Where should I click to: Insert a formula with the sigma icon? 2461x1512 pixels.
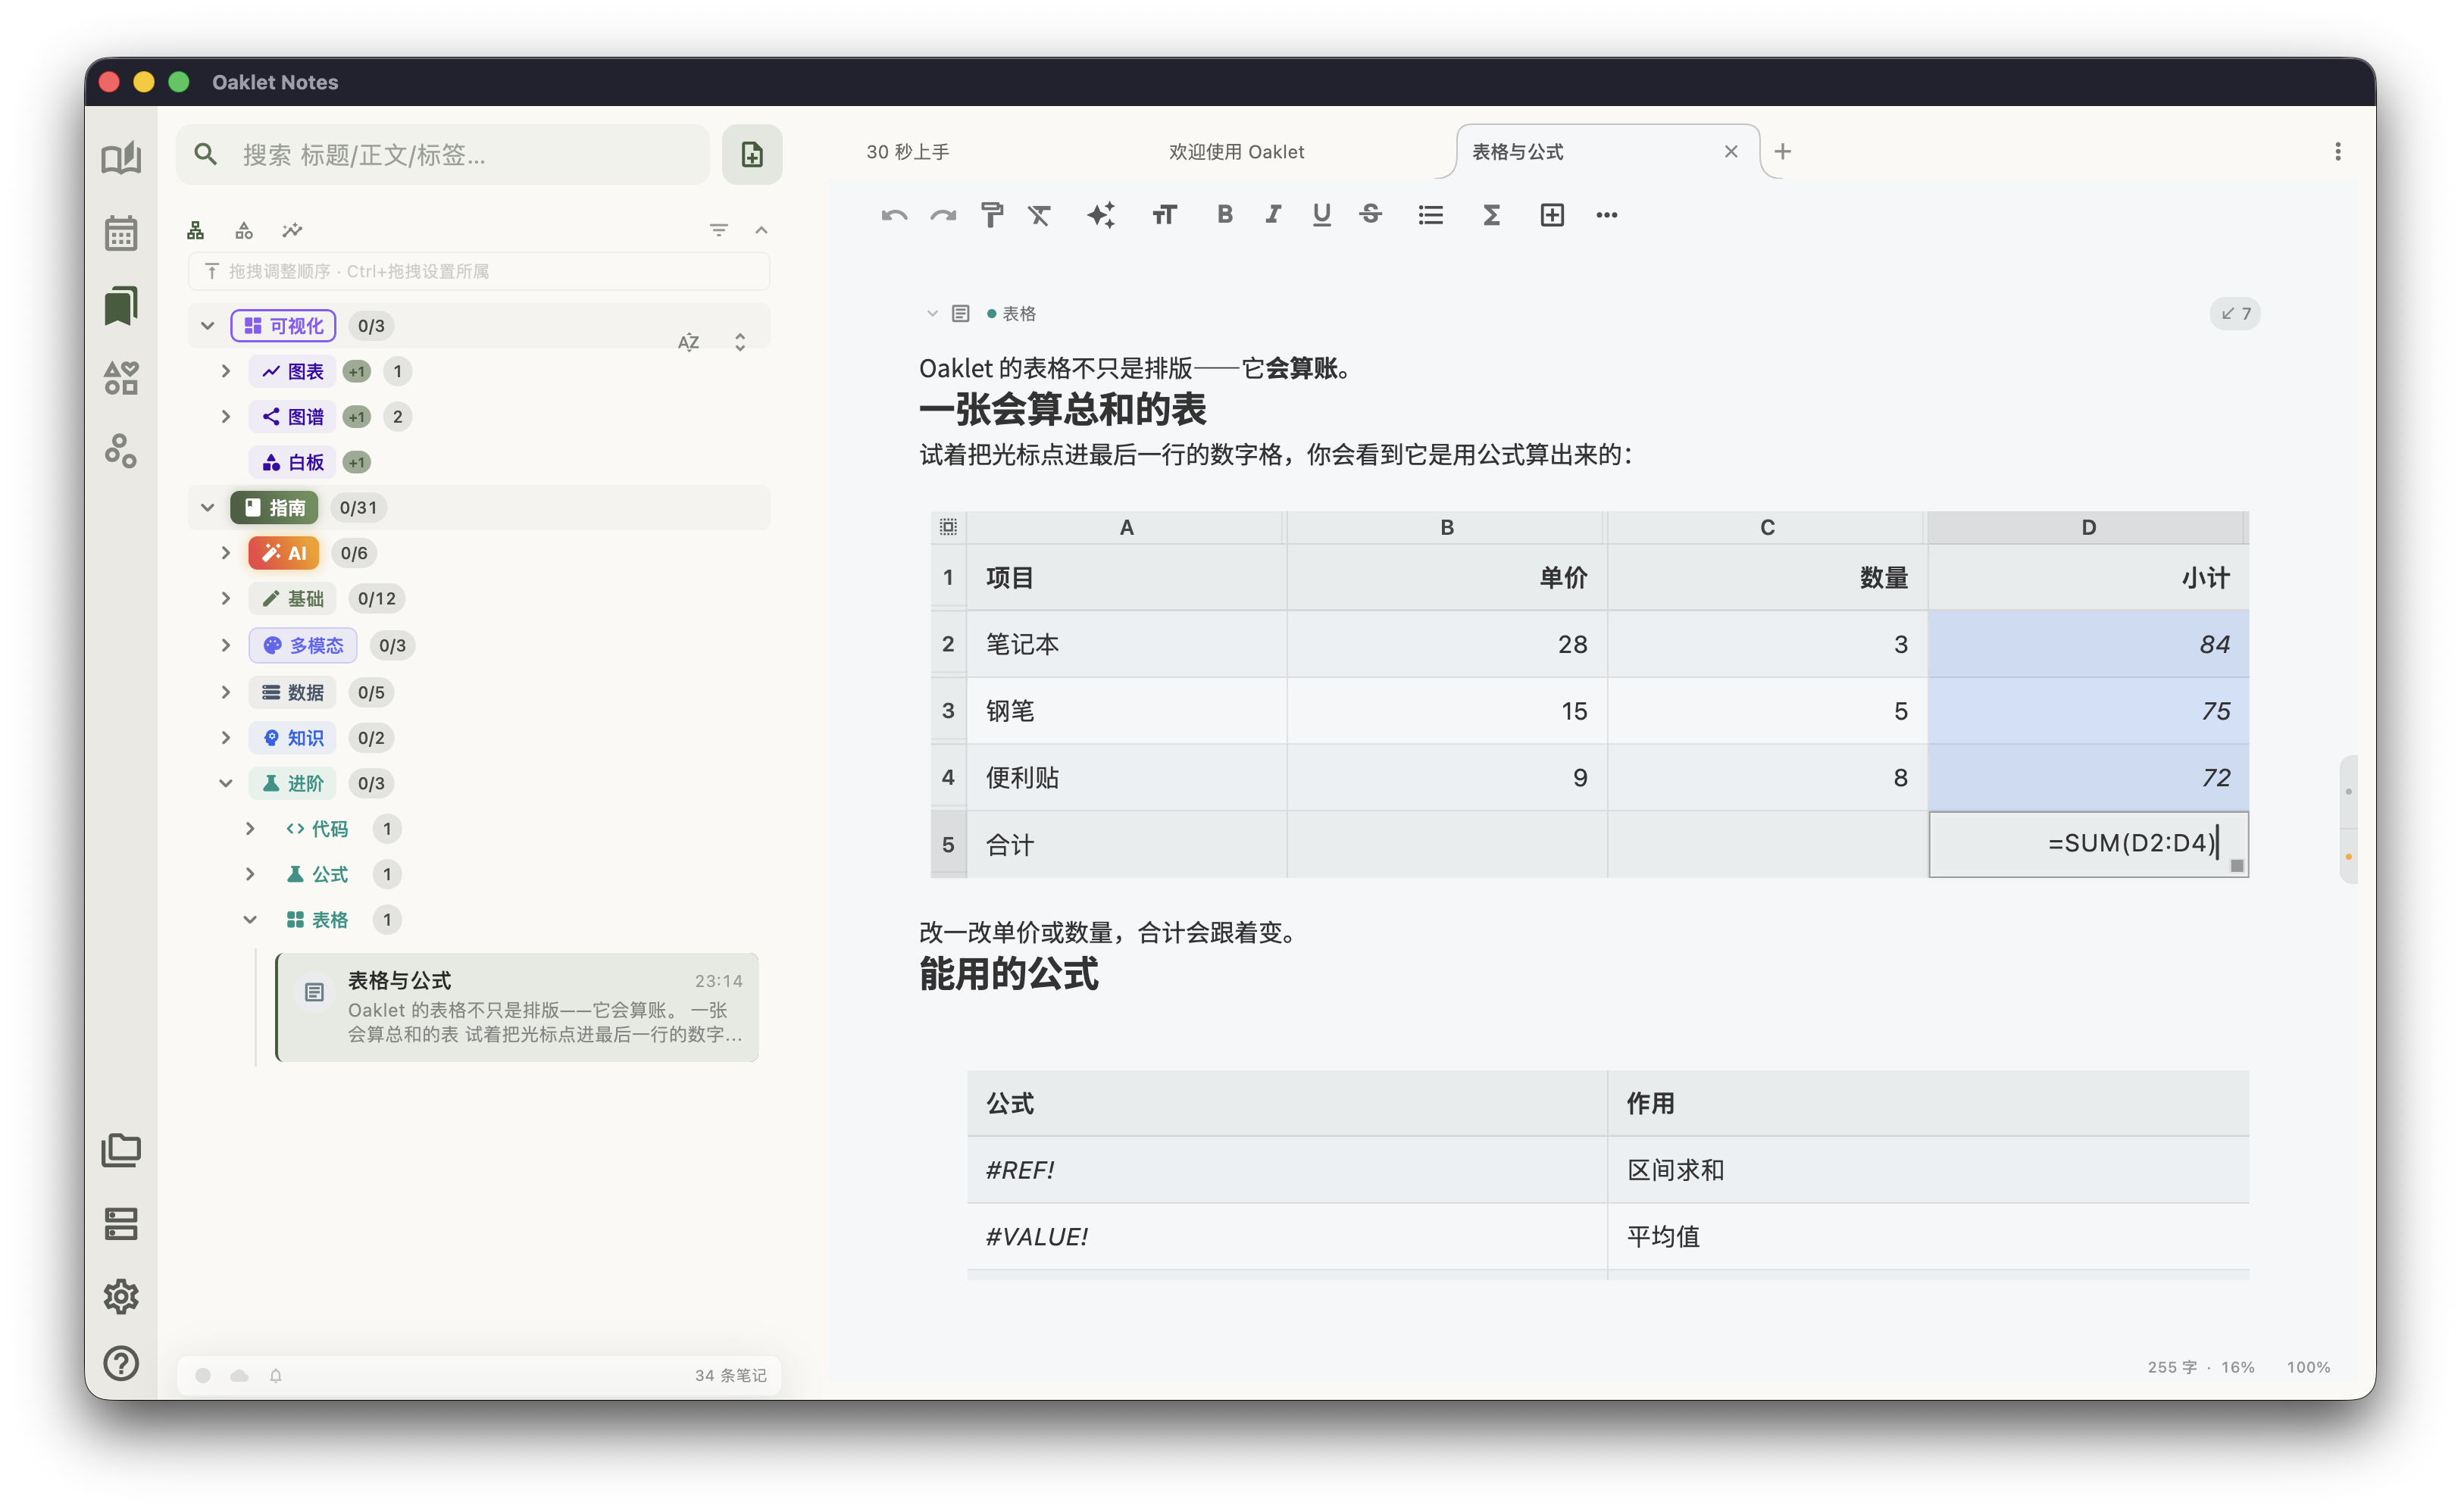pos(1491,215)
